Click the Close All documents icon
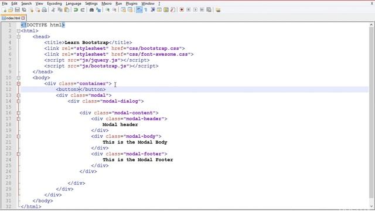 pyautogui.click(x=37, y=10)
